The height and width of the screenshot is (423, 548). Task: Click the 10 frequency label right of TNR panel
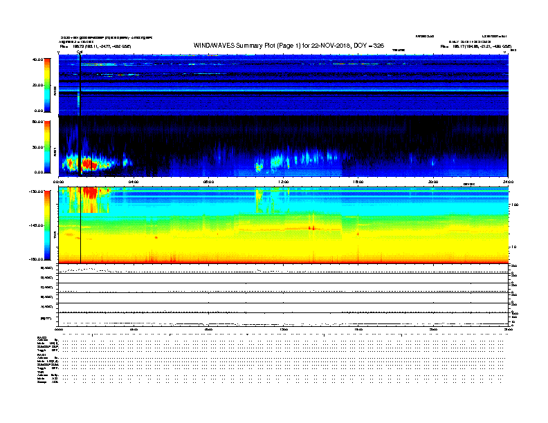[x=514, y=247]
